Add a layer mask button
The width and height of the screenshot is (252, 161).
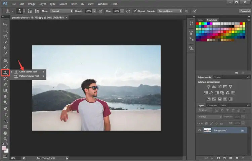pyautogui.click(x=218, y=158)
